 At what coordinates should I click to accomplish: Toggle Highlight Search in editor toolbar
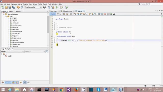click(84, 14)
